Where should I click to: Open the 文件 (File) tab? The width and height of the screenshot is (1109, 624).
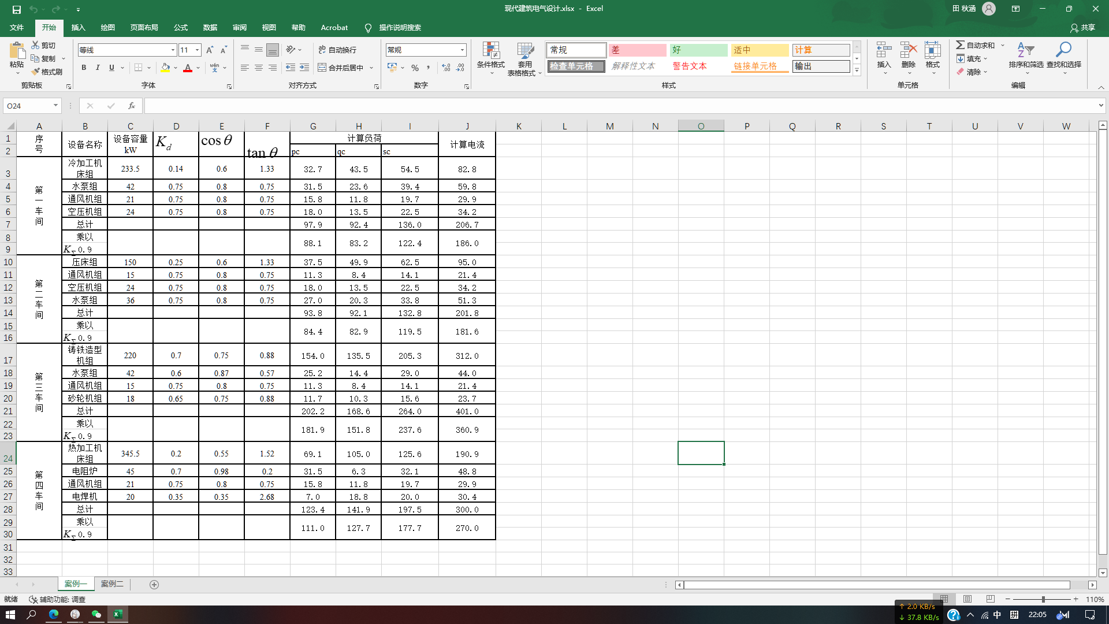point(17,27)
